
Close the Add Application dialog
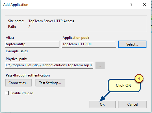pyautogui.click(x=144, y=4)
